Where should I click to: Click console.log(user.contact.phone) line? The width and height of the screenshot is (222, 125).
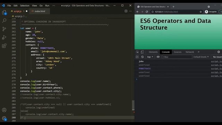tap(42, 88)
